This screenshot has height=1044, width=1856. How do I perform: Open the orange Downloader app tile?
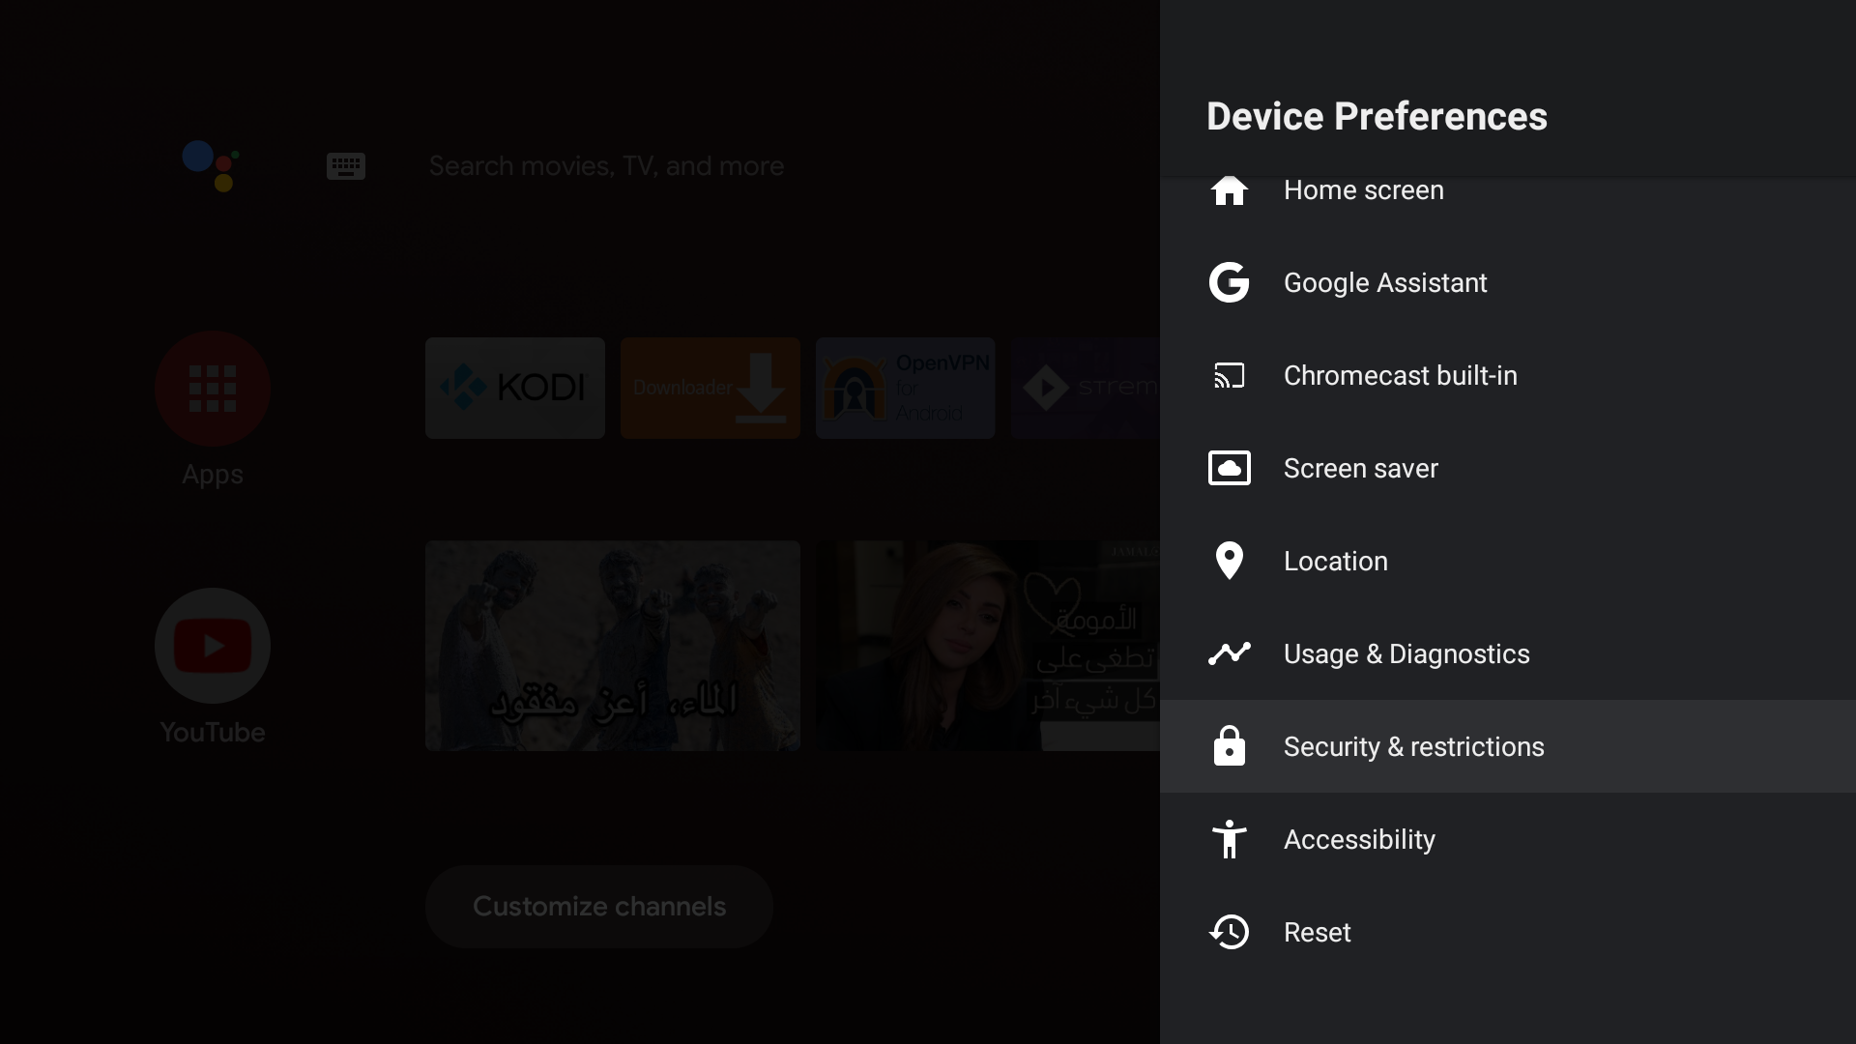pos(710,388)
